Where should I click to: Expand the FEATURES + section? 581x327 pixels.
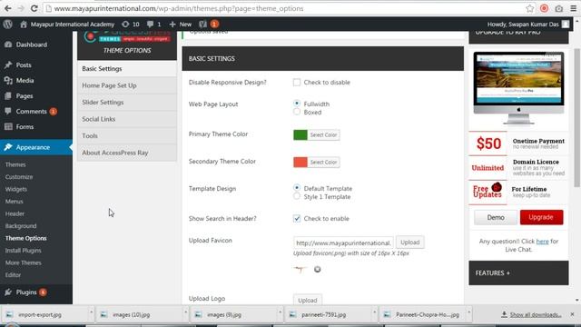pyautogui.click(x=518, y=272)
